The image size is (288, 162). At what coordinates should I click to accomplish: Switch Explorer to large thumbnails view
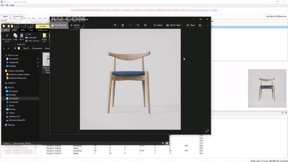click(167, 143)
